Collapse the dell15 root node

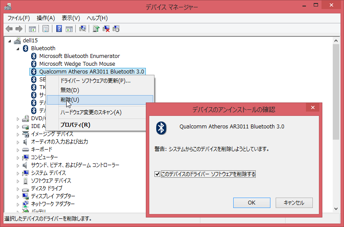10,41
